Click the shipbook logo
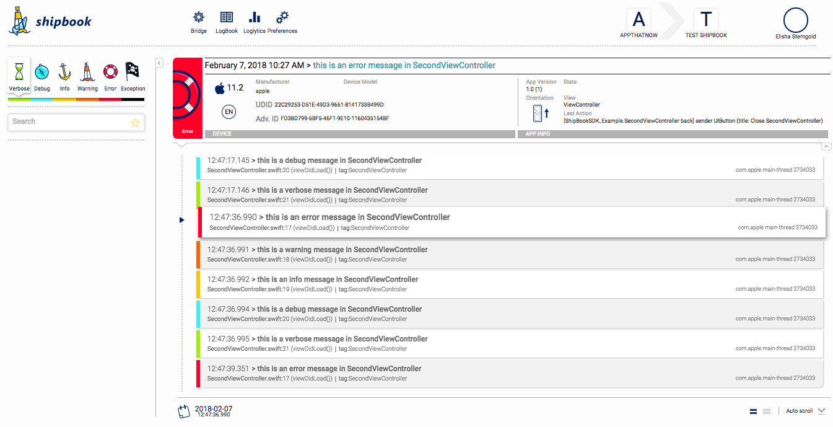833x427 pixels. 50,21
